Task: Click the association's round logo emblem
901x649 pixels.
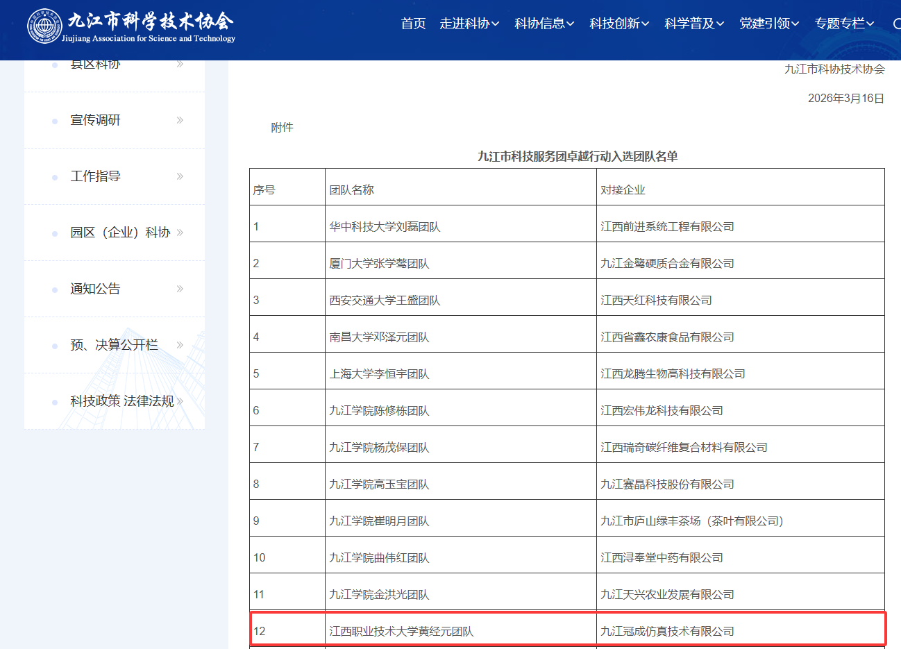Action: [44, 26]
